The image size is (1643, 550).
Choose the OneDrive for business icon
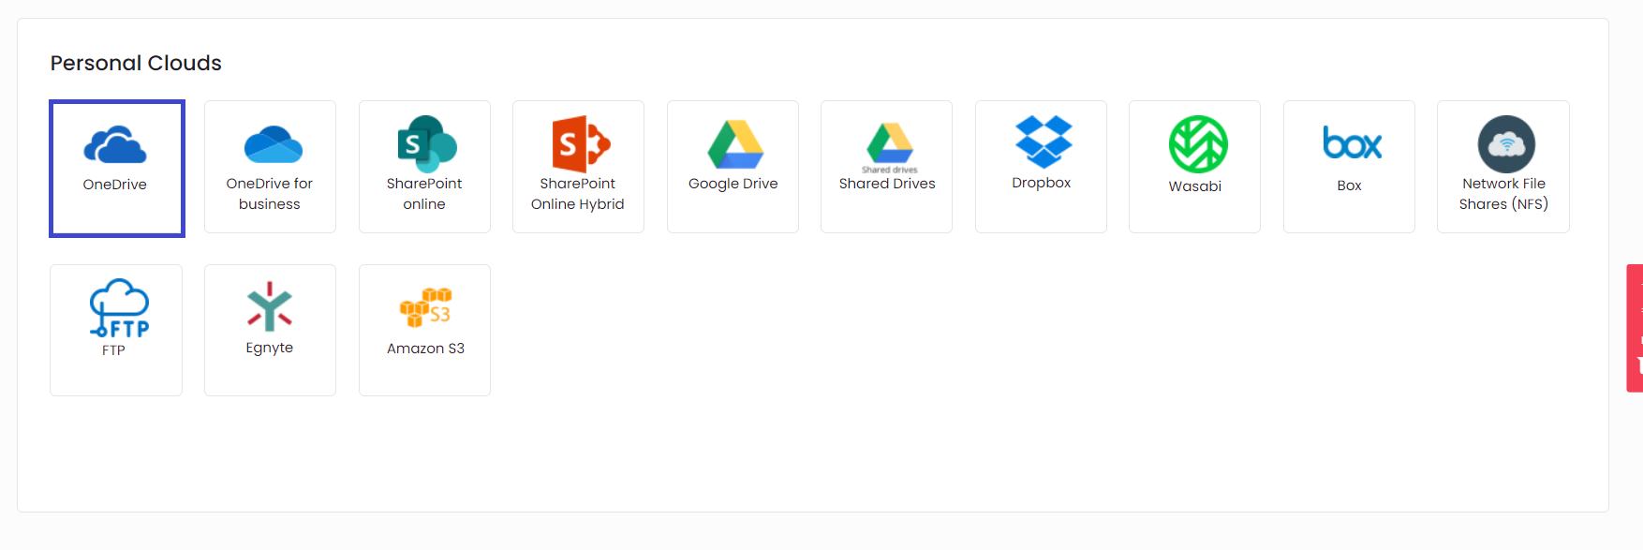pyautogui.click(x=273, y=144)
